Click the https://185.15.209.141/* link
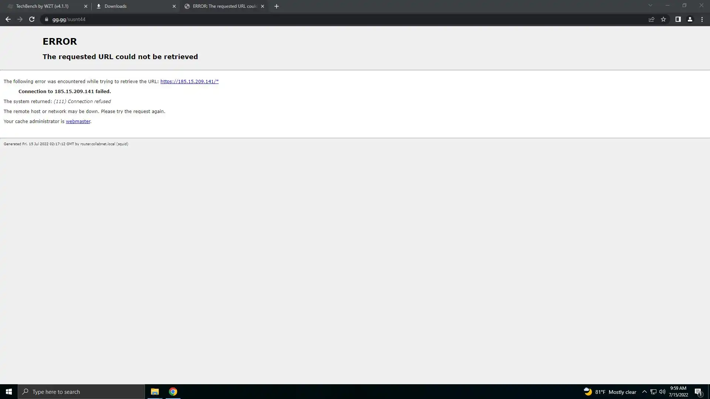Screen dimensions: 710x399 189,81
